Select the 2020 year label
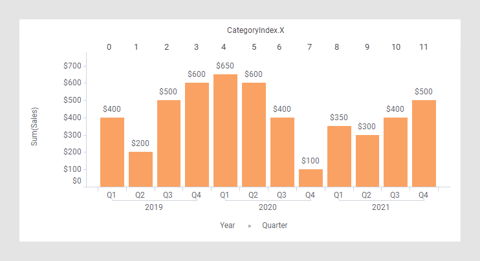480x261 pixels. pos(268,207)
